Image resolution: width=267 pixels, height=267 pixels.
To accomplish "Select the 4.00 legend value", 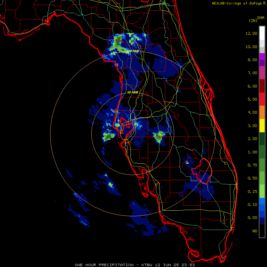I will point(252,112).
